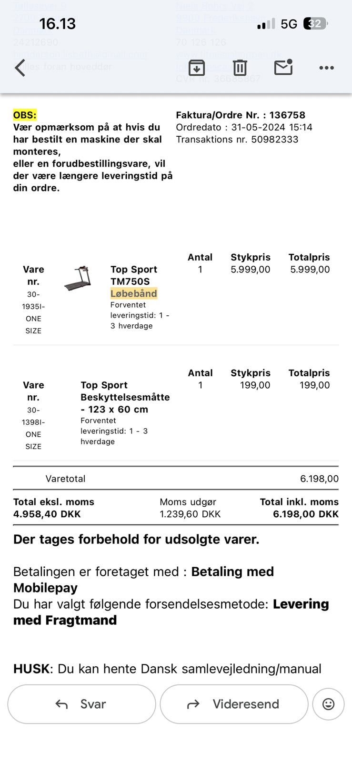Screen dimensions: 352x762
Task: Mark the email as unread
Action: (283, 68)
